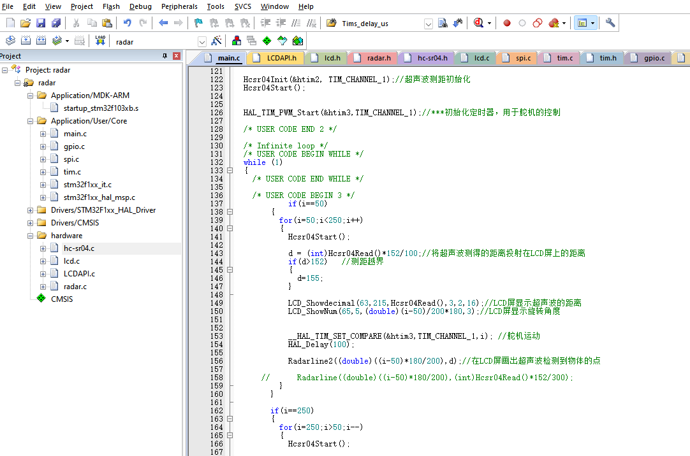
Task: Select hc-sr04.c in the project tree
Action: coord(79,248)
